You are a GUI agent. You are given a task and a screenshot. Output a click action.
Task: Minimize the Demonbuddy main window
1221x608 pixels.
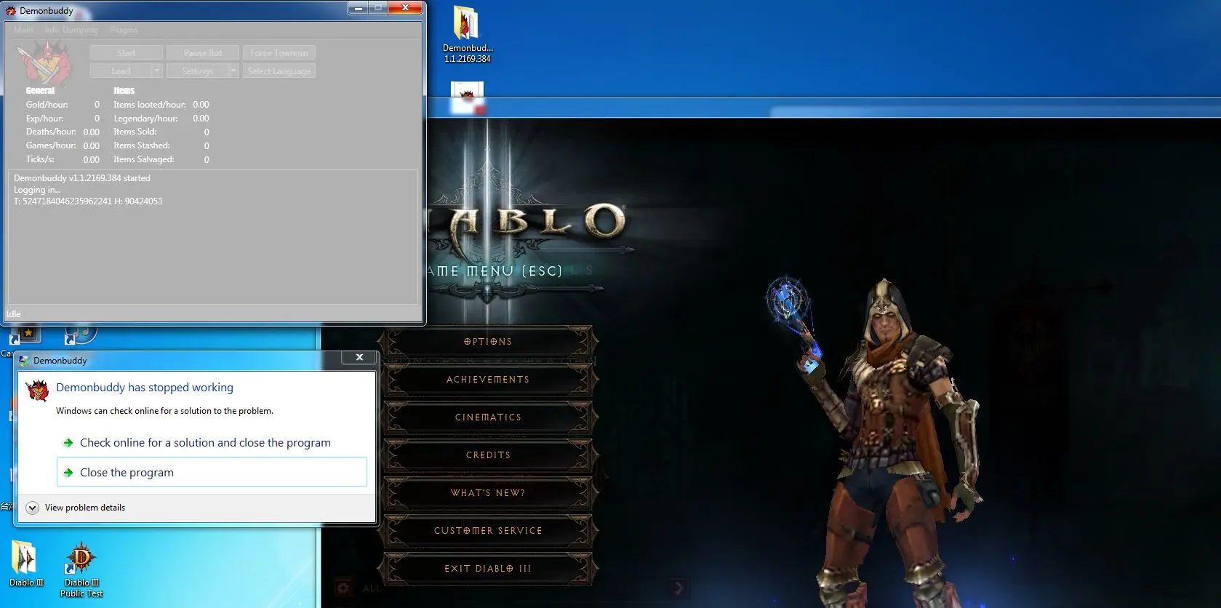click(x=358, y=8)
